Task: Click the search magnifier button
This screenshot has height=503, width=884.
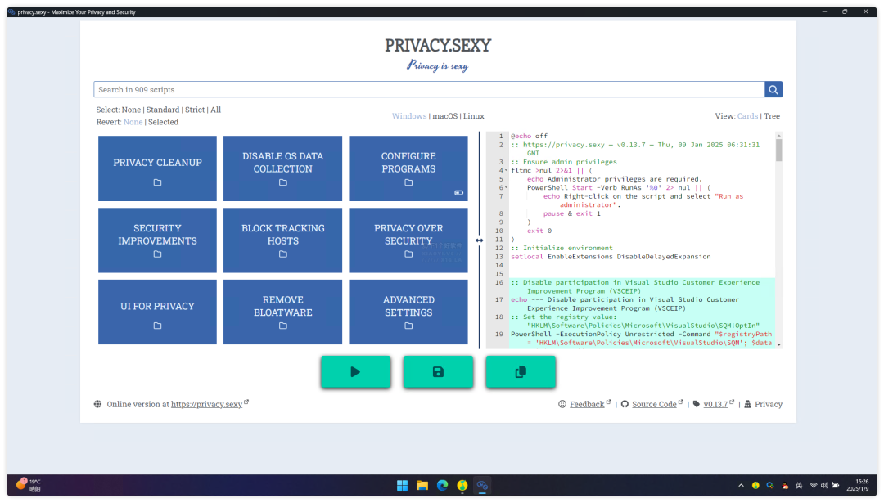Action: pyautogui.click(x=773, y=90)
